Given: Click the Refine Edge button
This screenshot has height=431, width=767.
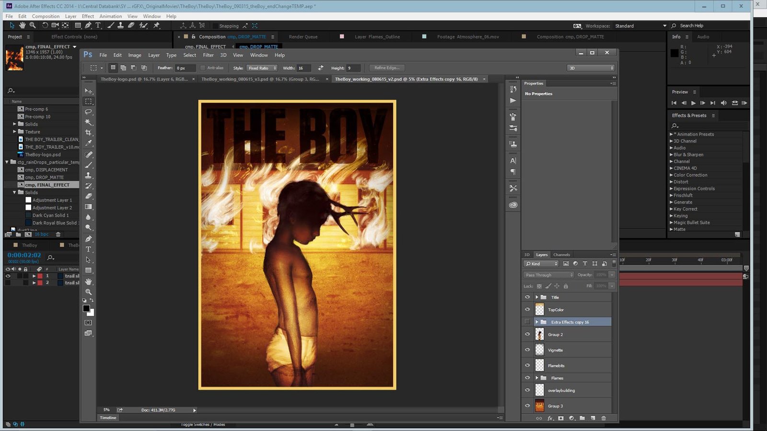Looking at the screenshot, I should coord(386,68).
